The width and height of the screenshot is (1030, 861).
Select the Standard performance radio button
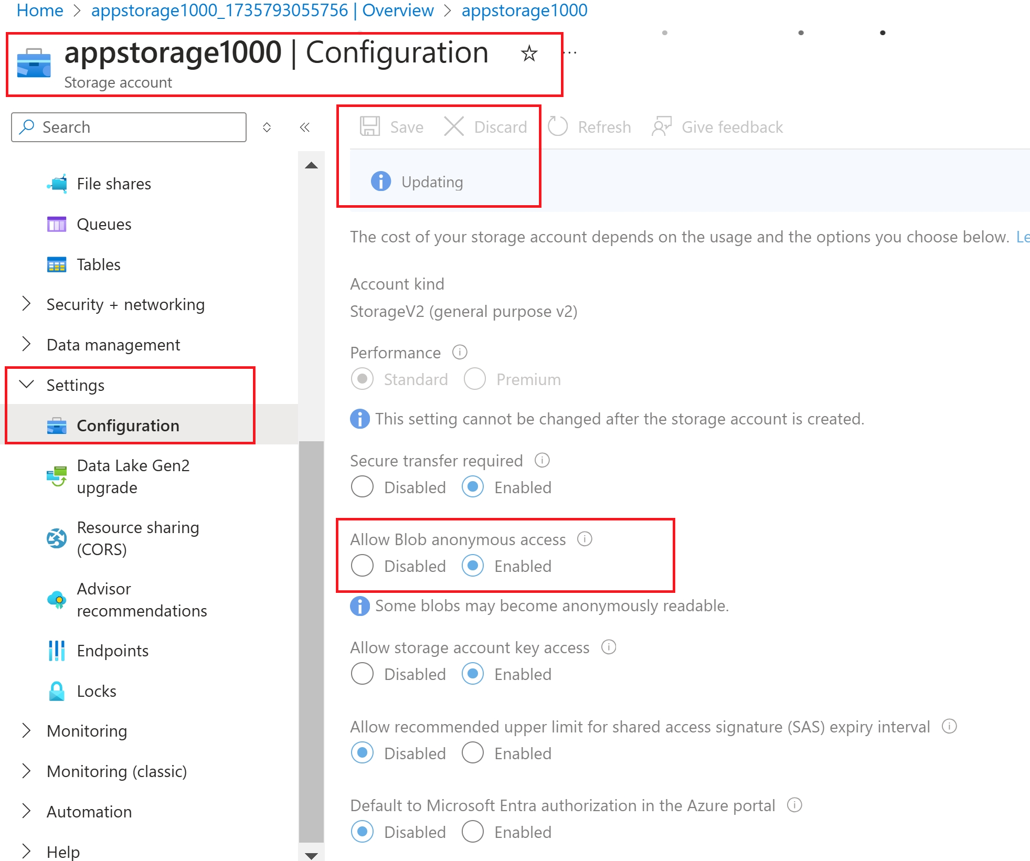[362, 379]
